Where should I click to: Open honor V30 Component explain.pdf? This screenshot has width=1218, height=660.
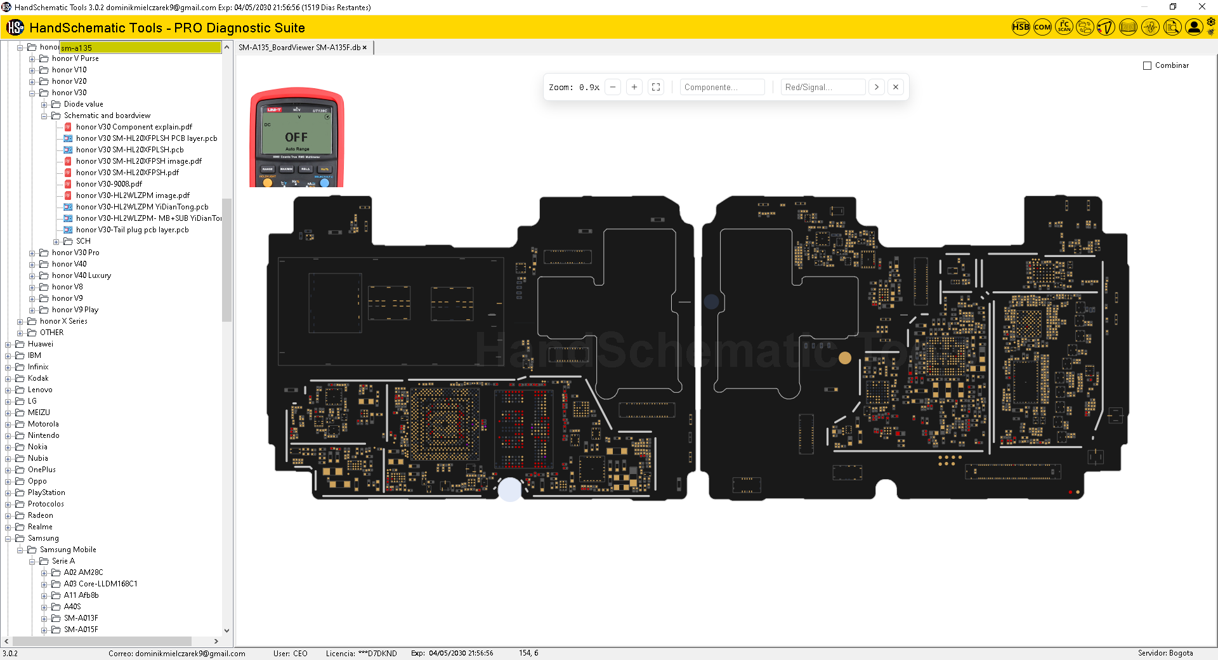(x=134, y=127)
